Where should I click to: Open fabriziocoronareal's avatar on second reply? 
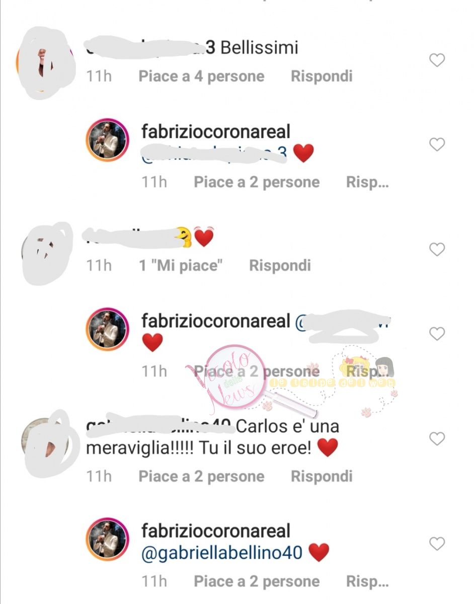(x=108, y=329)
